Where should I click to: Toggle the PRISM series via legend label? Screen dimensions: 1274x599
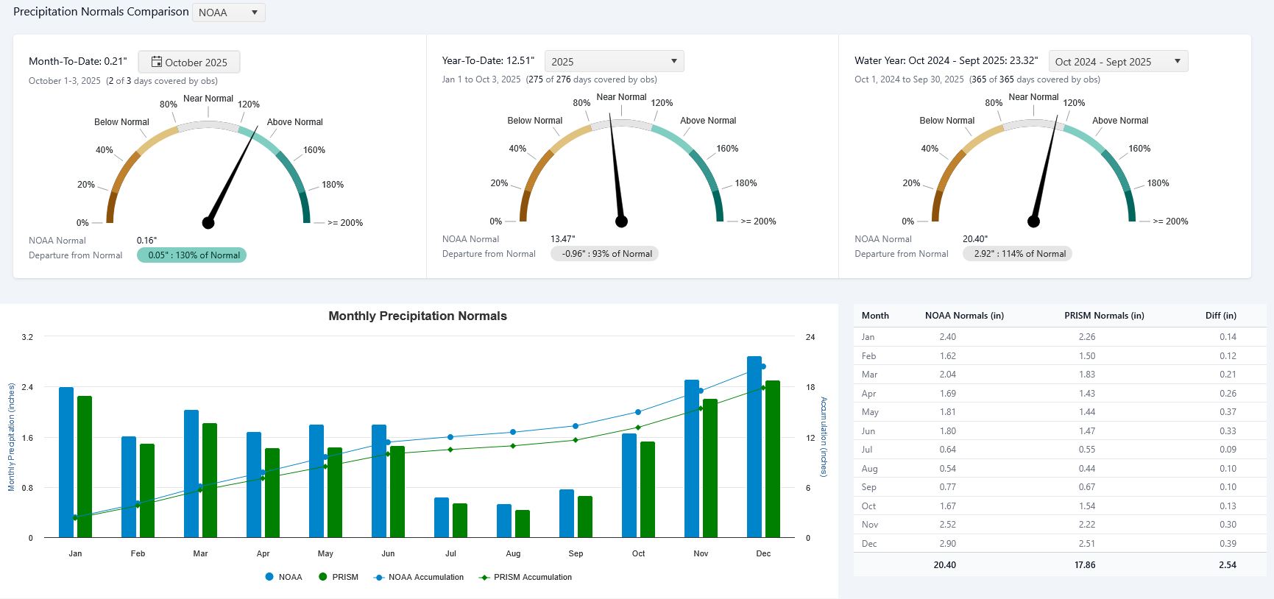coord(345,578)
